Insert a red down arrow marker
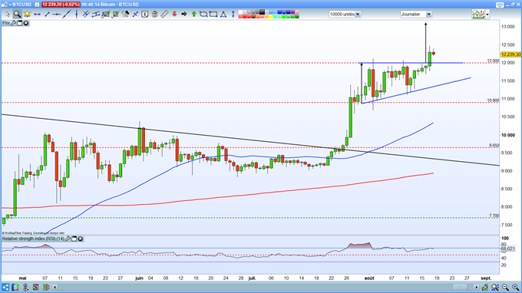Screen dimensions: 522x293 coord(174,15)
